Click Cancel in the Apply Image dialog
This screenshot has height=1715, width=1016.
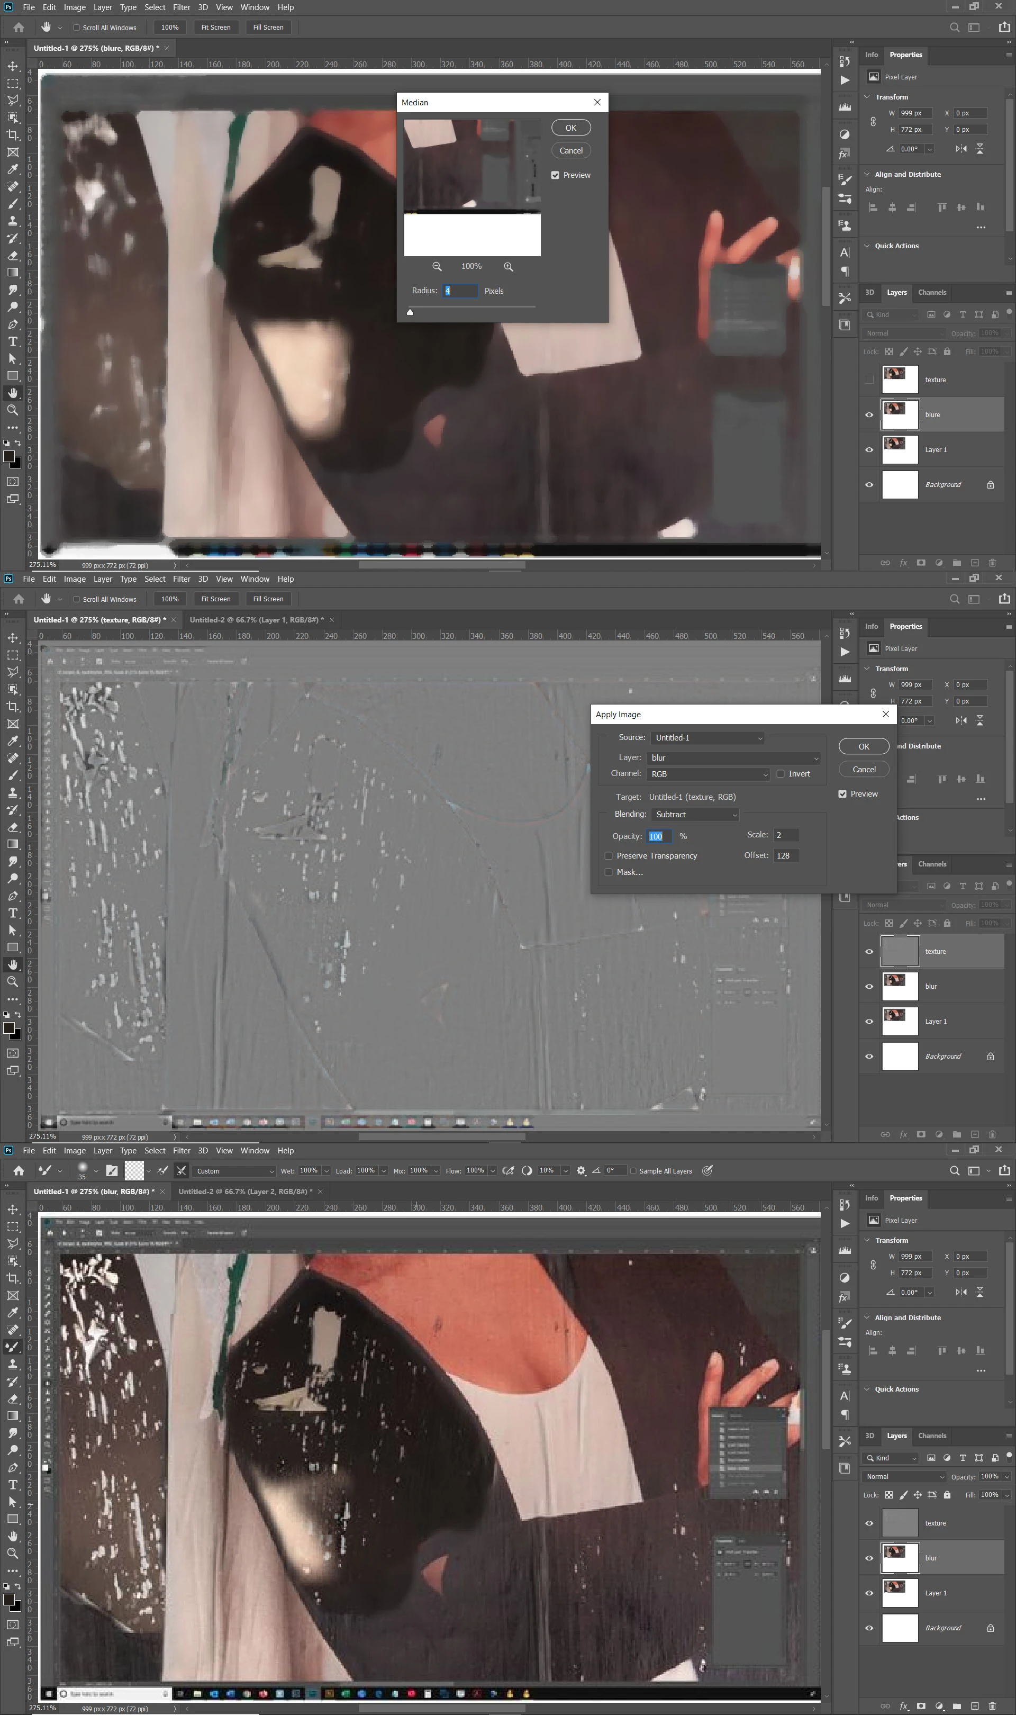[x=863, y=770]
